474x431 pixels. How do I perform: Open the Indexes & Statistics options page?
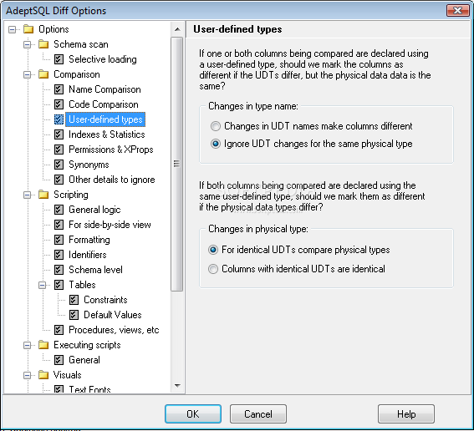[x=107, y=134]
